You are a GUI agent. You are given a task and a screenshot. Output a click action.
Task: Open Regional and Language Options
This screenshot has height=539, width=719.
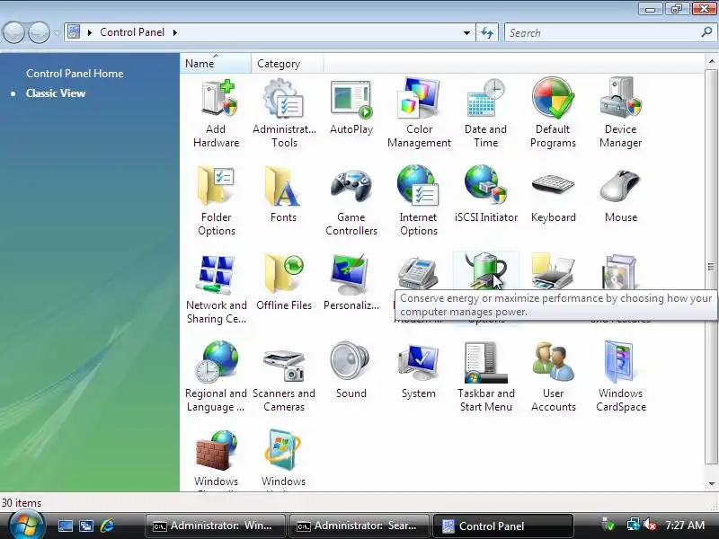click(x=216, y=377)
